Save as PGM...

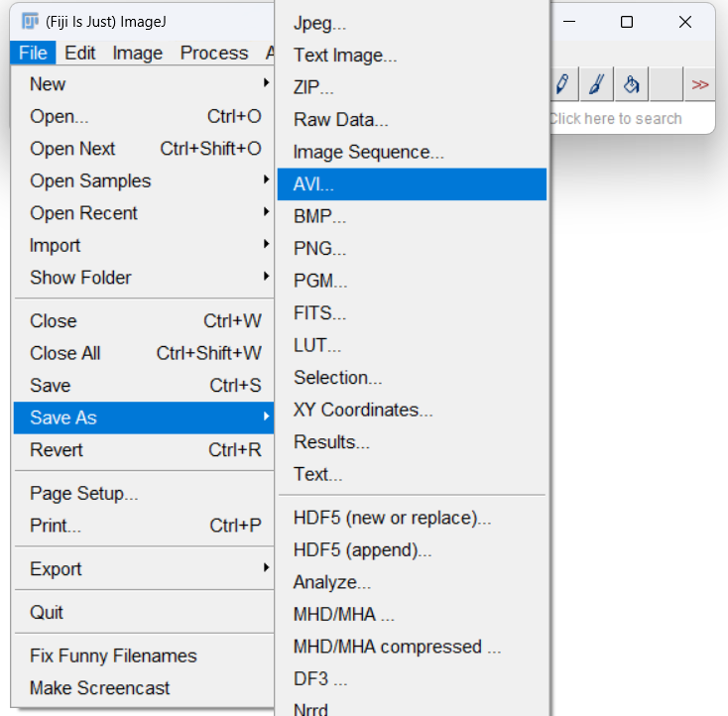click(412, 281)
